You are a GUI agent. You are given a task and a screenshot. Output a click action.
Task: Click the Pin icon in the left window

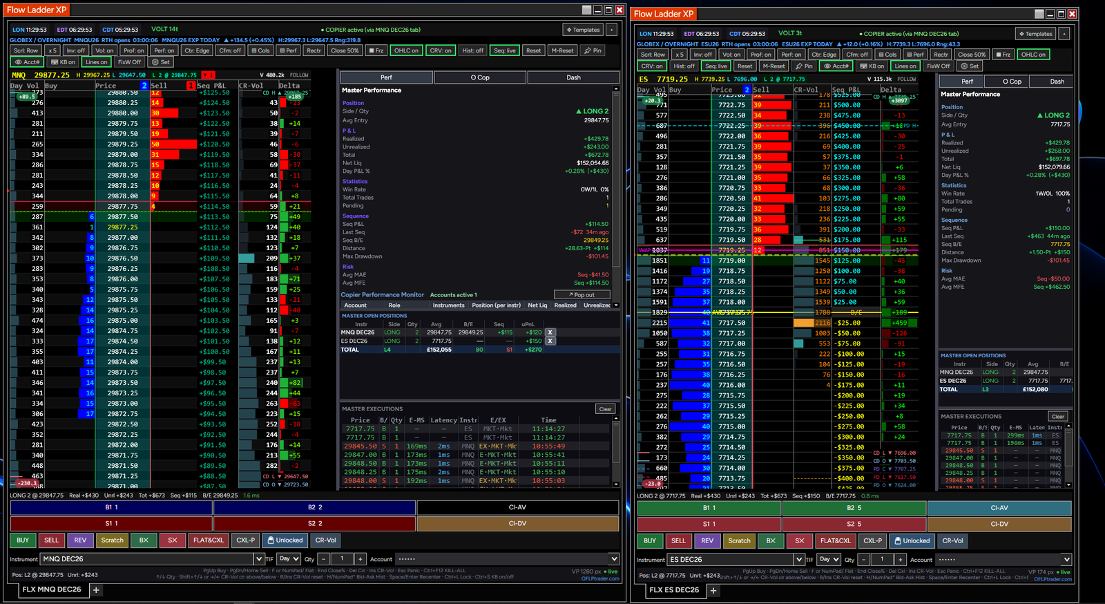pyautogui.click(x=593, y=50)
